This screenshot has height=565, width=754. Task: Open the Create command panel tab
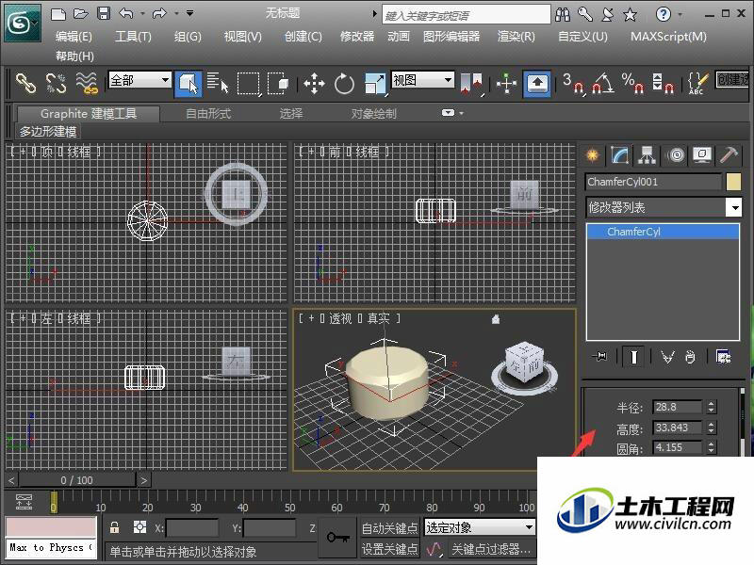pyautogui.click(x=593, y=155)
